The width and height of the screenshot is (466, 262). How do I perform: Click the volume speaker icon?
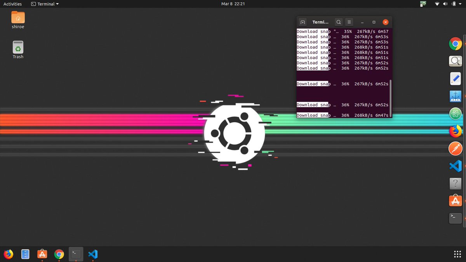click(x=445, y=4)
